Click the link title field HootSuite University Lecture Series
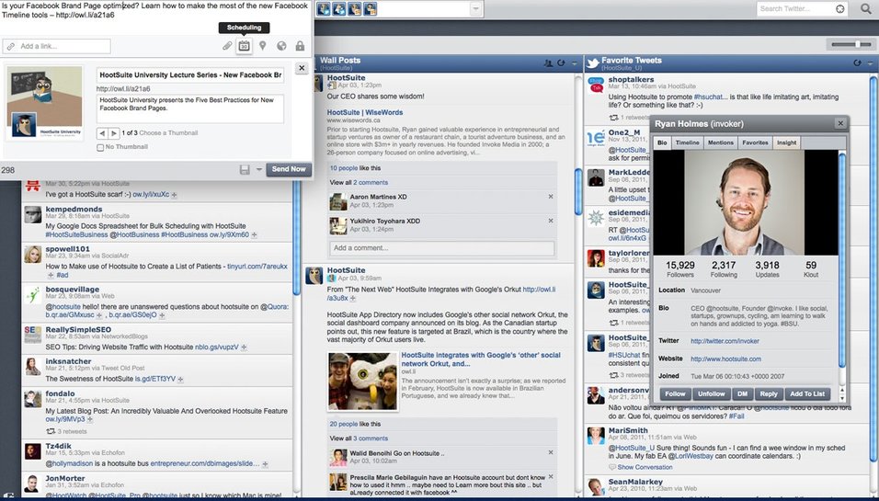This screenshot has width=879, height=501. (x=190, y=75)
